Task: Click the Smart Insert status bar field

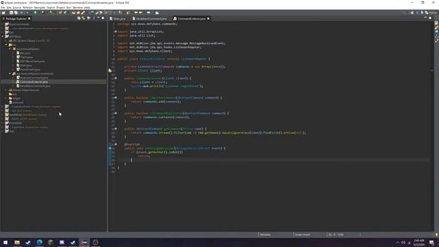Action: point(302,235)
